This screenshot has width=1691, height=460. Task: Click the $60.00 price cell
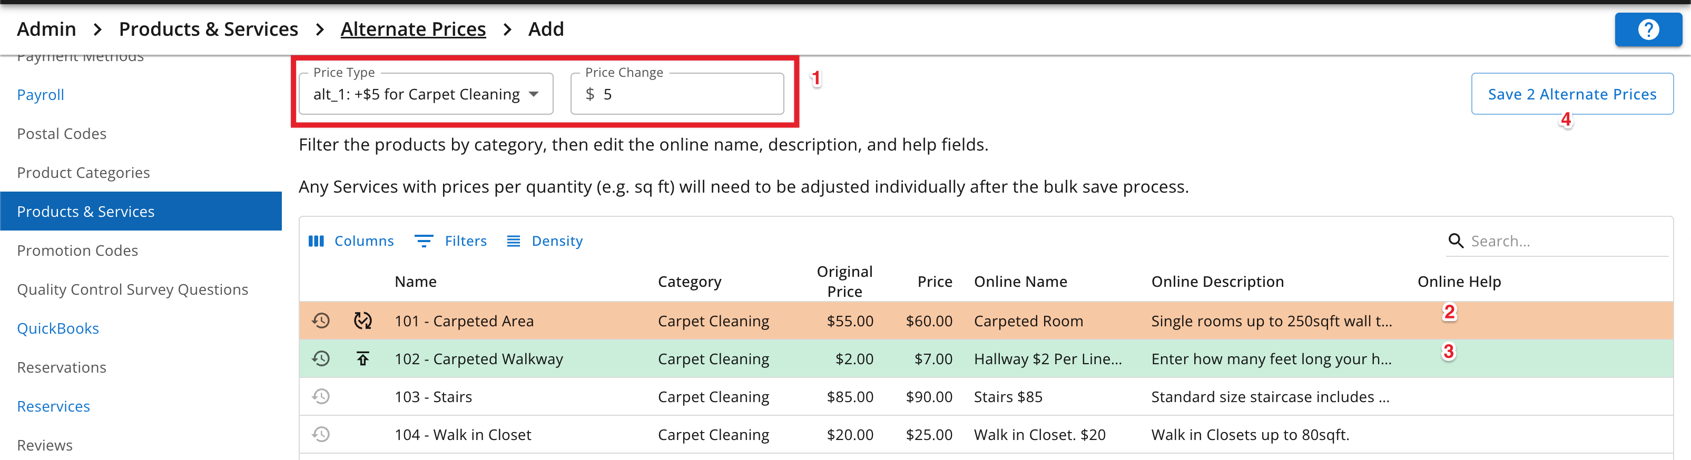pos(929,321)
